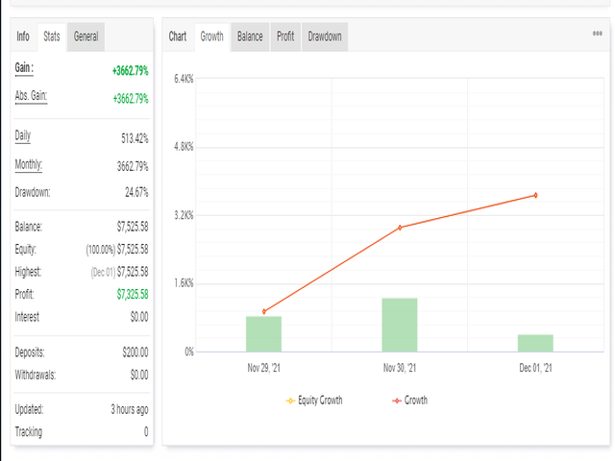This screenshot has height=461, width=615.
Task: Open the Info tab
Action: pos(23,36)
